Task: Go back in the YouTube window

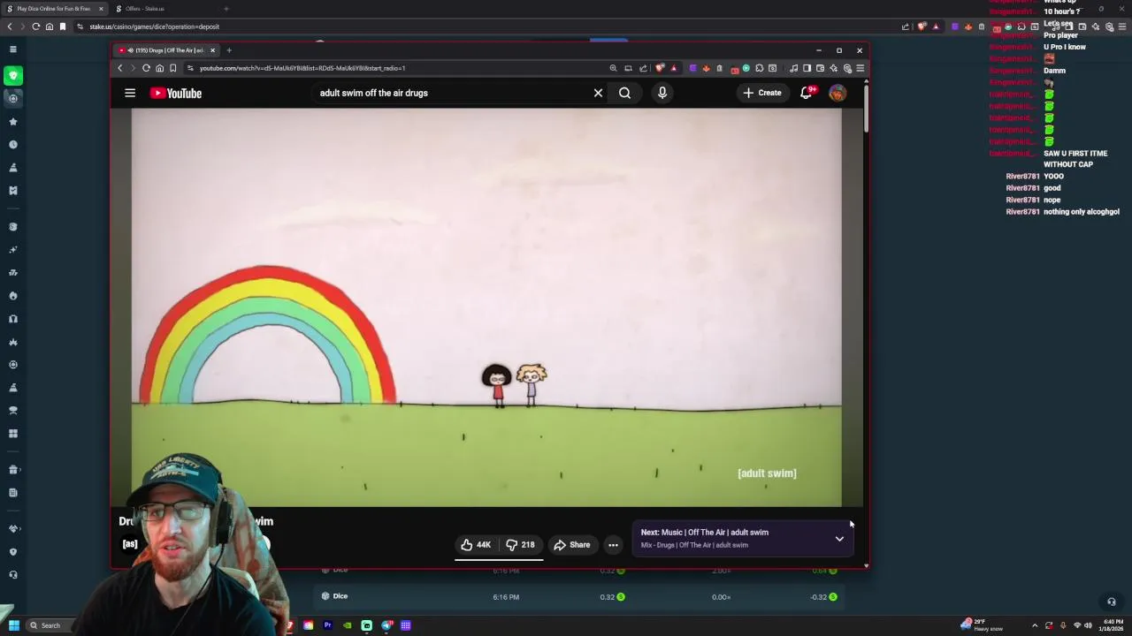Action: [x=120, y=68]
